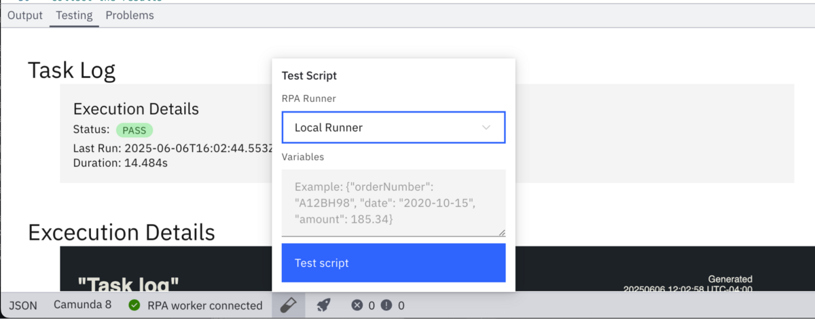Click the RPA Runner label
Image resolution: width=815 pixels, height=319 pixels.
coord(309,98)
